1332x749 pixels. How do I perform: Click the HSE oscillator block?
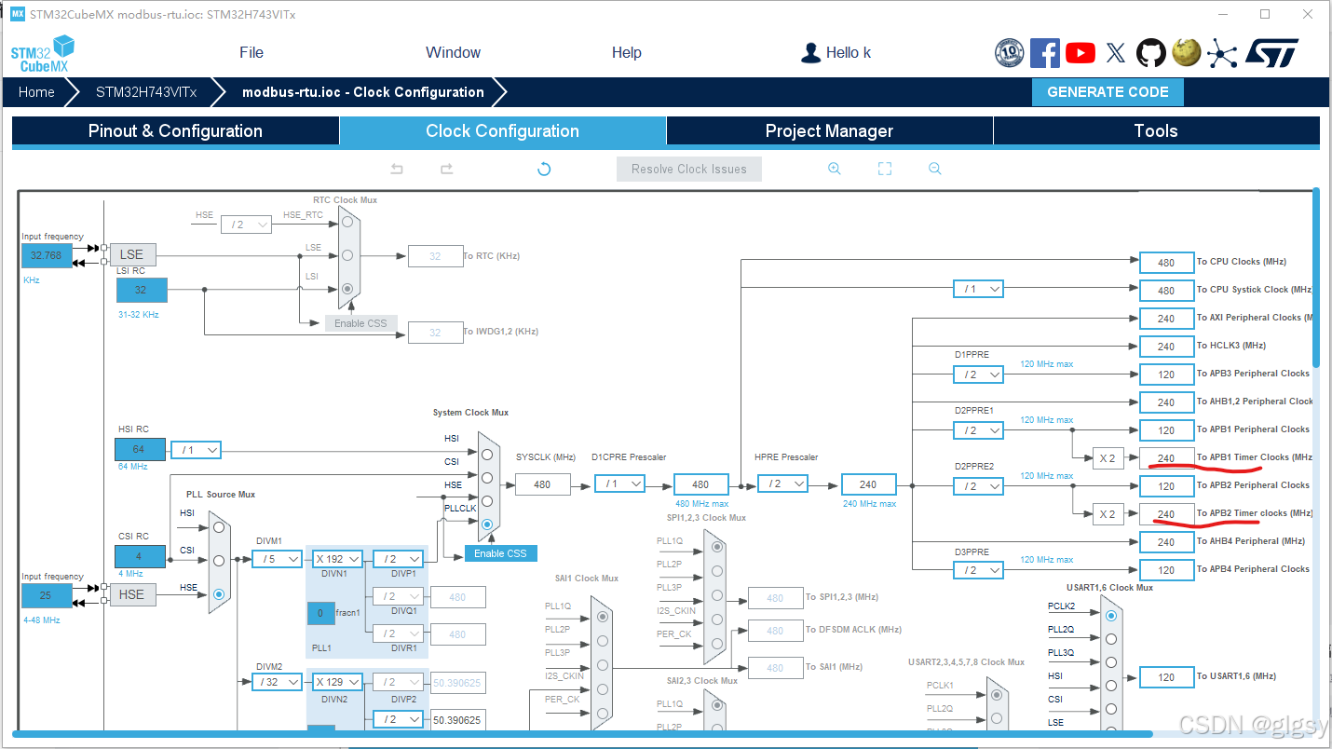(132, 594)
